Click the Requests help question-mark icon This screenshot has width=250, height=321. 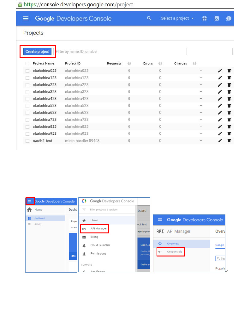[x=129, y=64]
